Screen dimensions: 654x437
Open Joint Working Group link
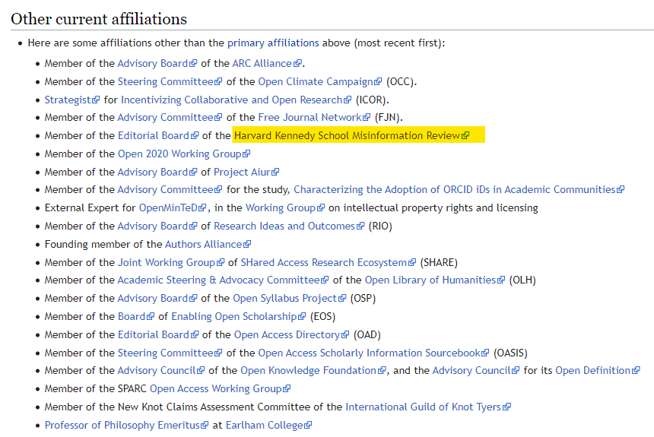pyautogui.click(x=170, y=263)
